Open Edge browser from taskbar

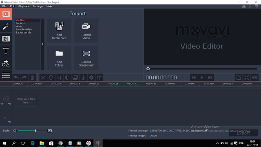pos(33,143)
